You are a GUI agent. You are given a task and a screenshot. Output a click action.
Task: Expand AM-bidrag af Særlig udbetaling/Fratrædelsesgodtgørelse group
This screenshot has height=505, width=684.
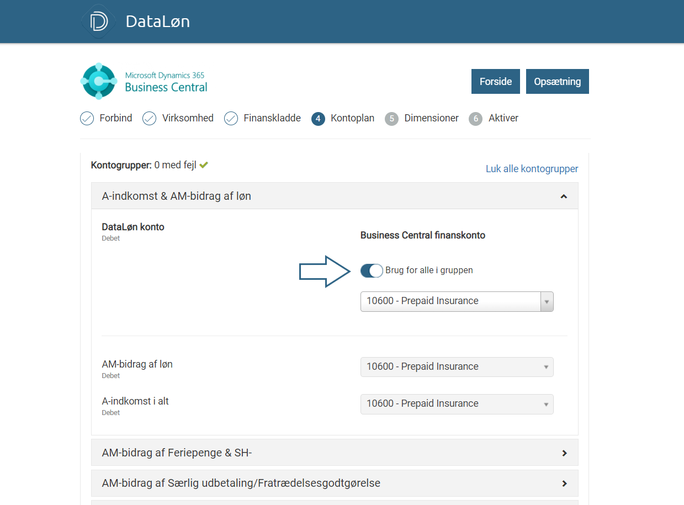point(335,483)
